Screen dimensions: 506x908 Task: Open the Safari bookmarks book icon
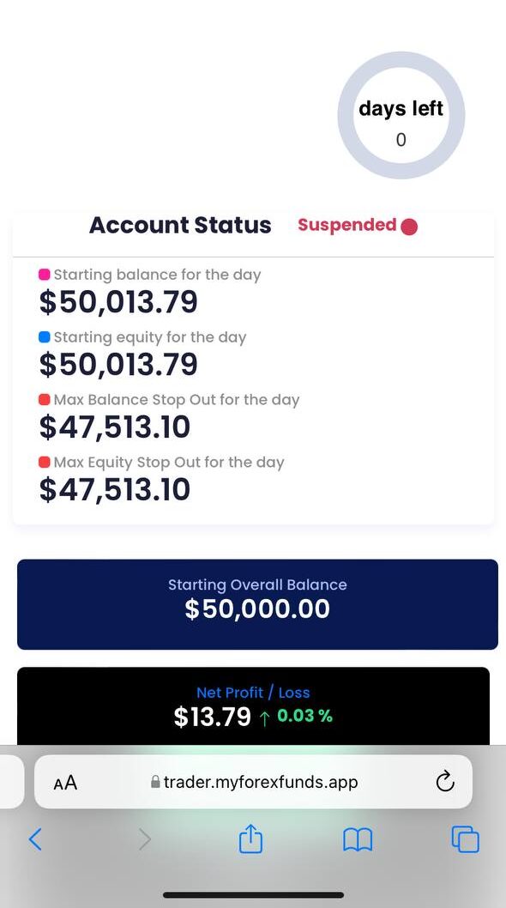(x=358, y=839)
